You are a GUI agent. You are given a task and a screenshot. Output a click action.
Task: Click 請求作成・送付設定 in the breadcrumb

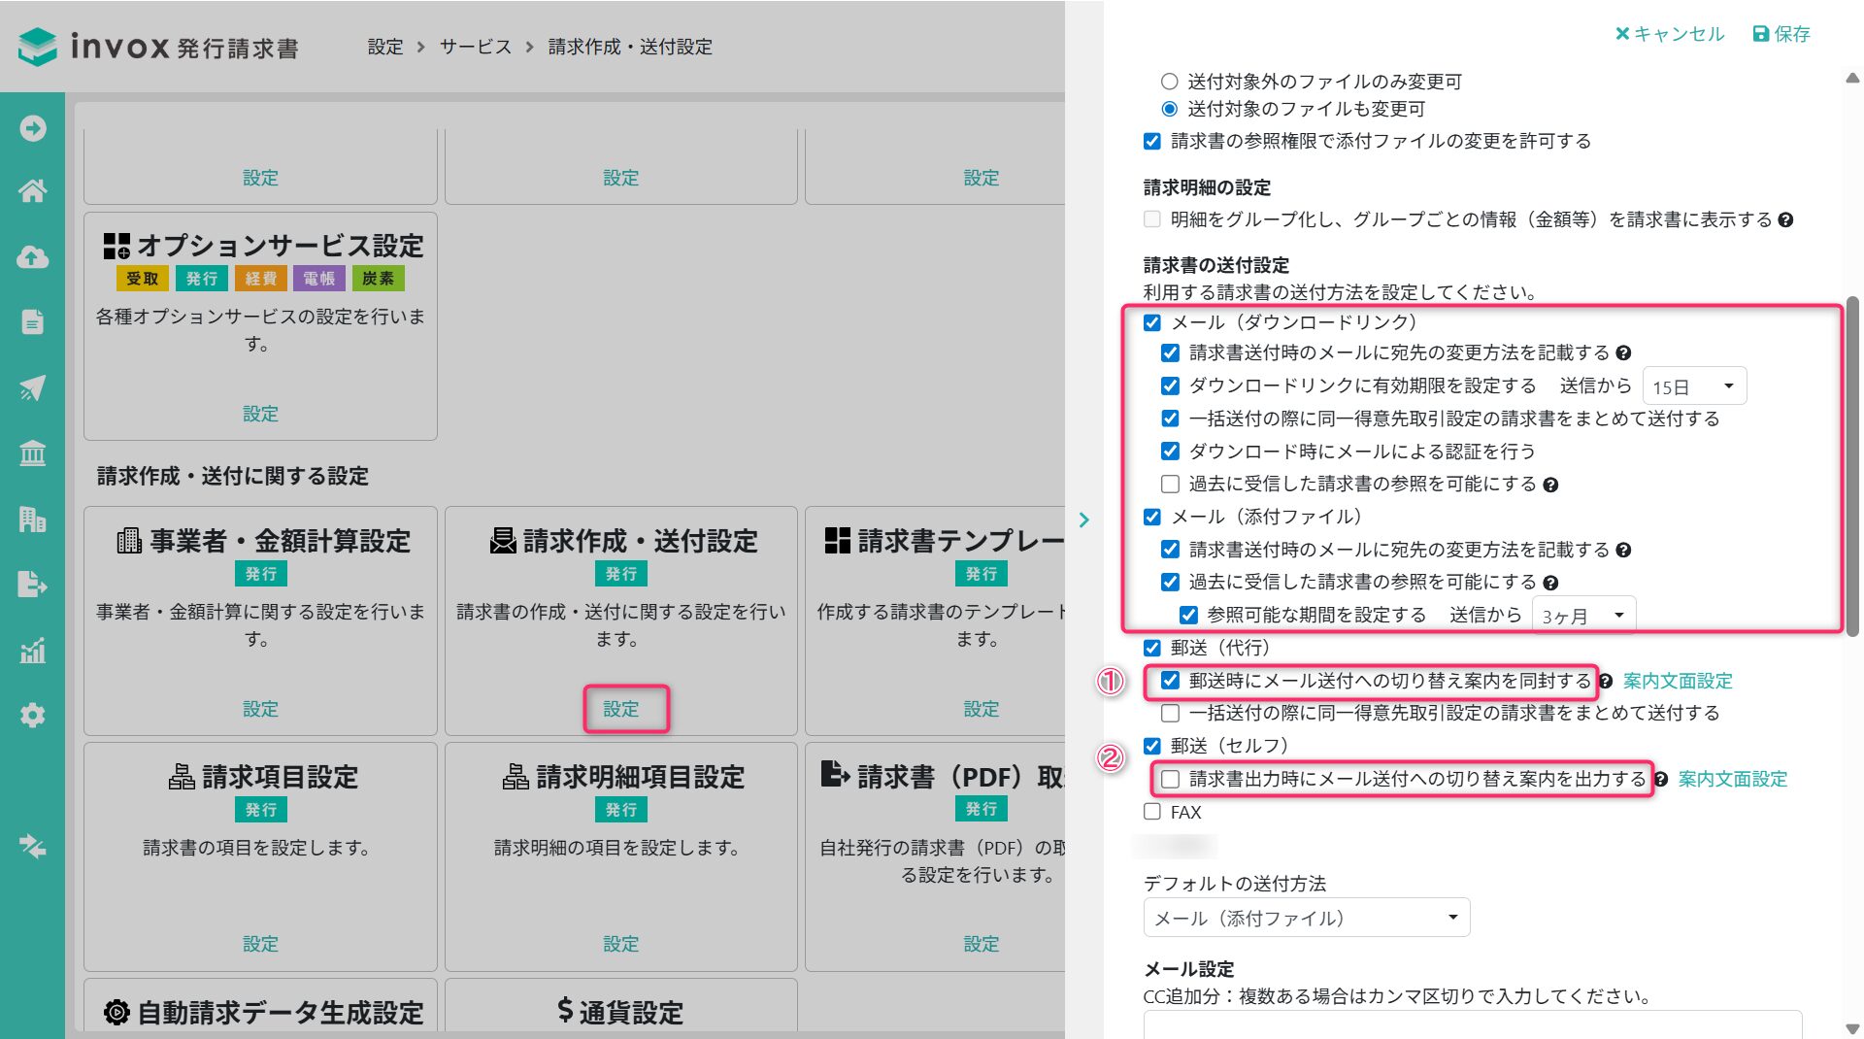(630, 47)
